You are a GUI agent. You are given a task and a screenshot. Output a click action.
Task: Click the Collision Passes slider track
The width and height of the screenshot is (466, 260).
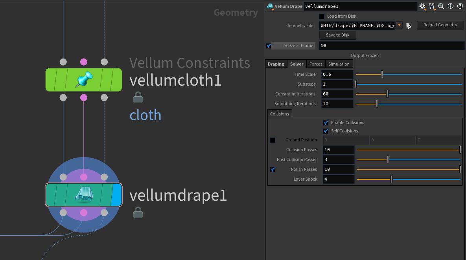(x=409, y=150)
